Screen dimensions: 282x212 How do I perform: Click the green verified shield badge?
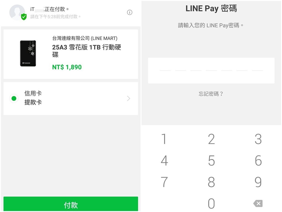(24, 17)
